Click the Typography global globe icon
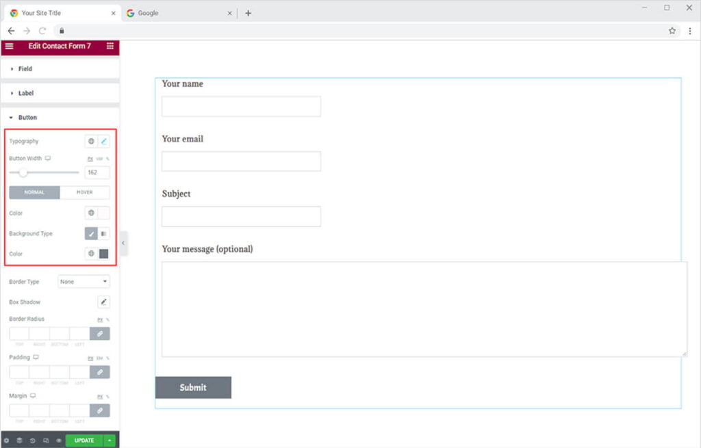This screenshot has height=448, width=701. click(91, 142)
